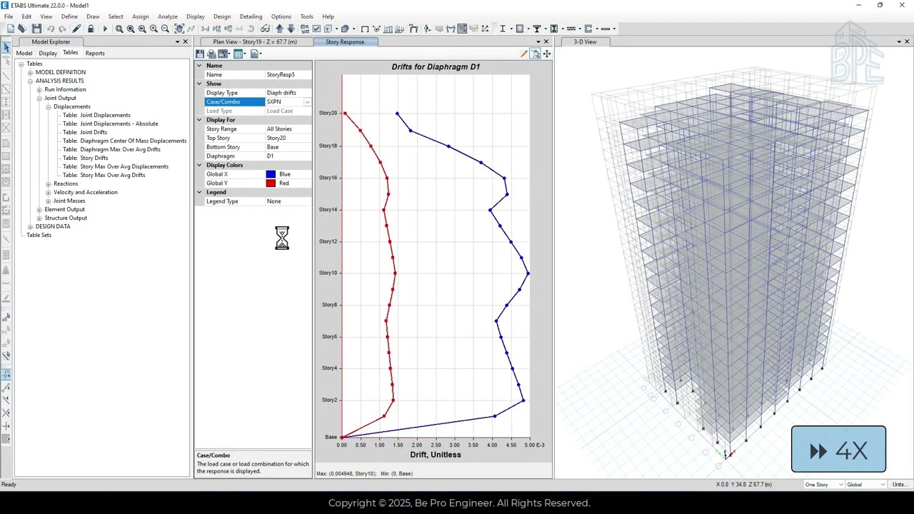Click the Global X blue color swatch
Image resolution: width=914 pixels, height=514 pixels.
pos(271,174)
